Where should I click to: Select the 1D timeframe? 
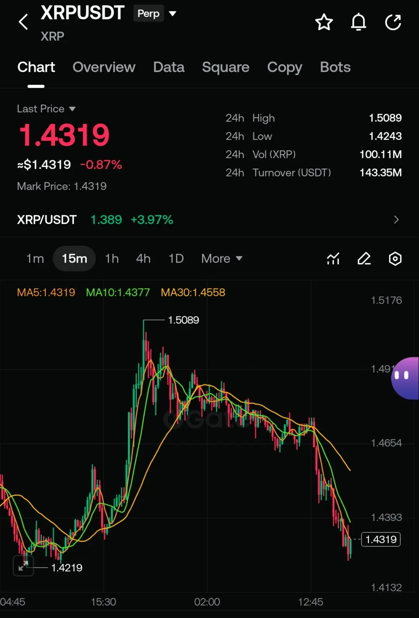click(x=176, y=259)
